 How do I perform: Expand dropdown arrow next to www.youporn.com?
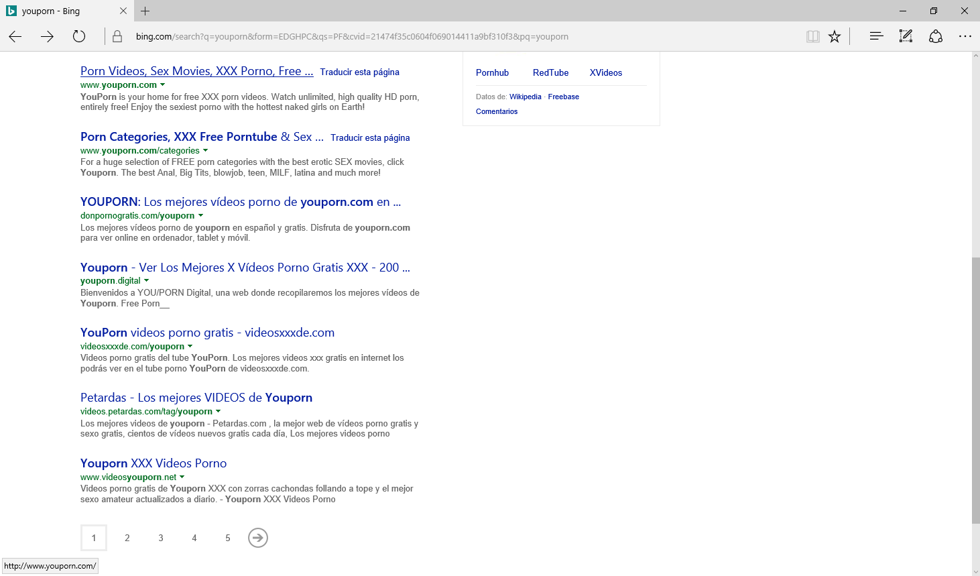pyautogui.click(x=162, y=85)
